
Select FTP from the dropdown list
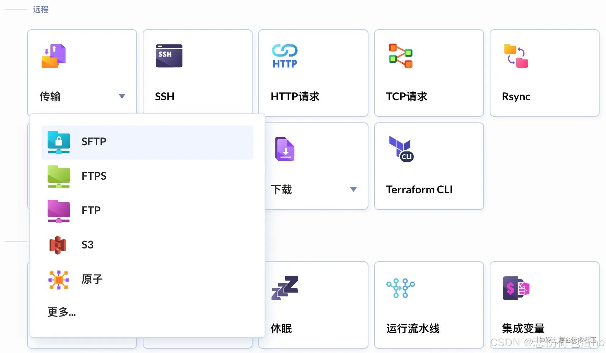(147, 211)
